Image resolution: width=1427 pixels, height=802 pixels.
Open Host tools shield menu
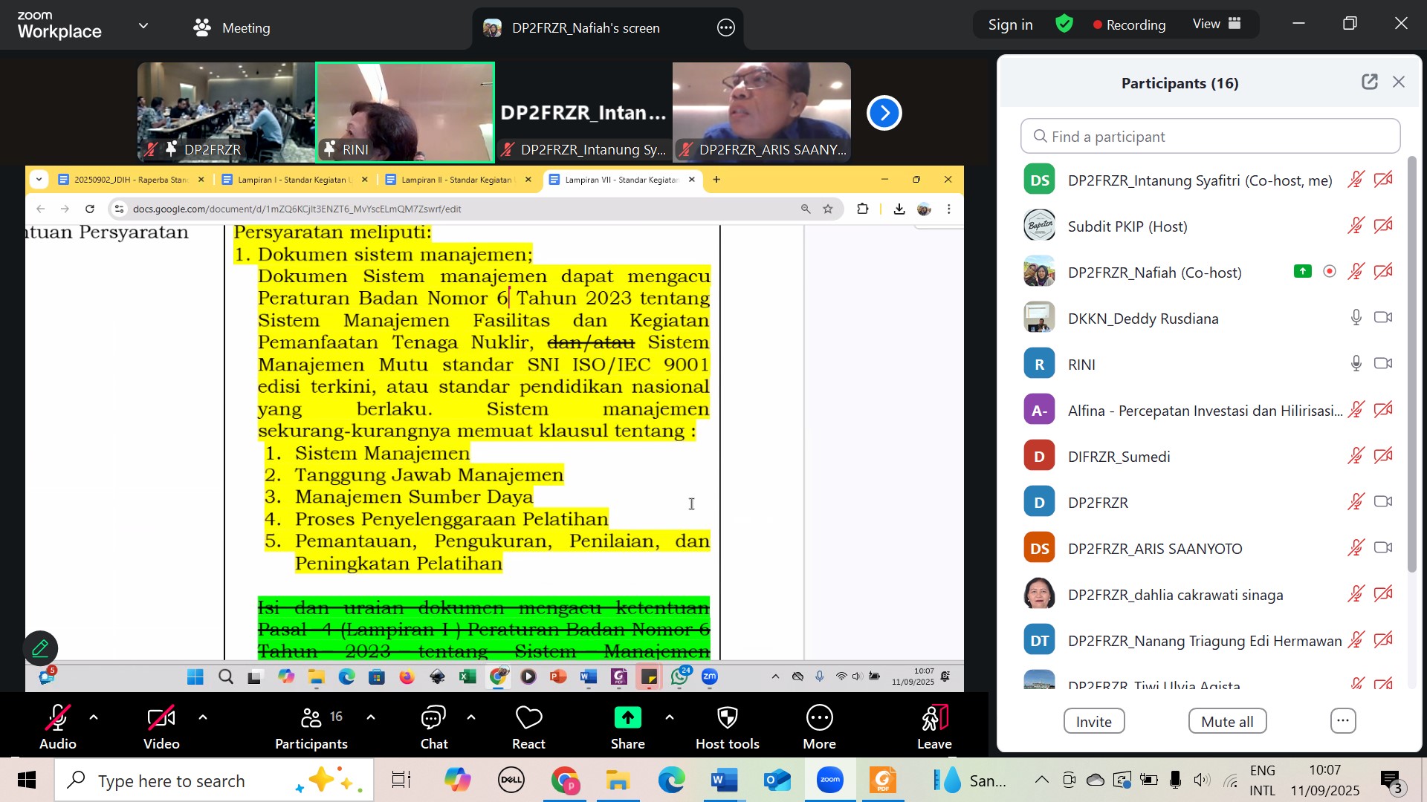(727, 728)
